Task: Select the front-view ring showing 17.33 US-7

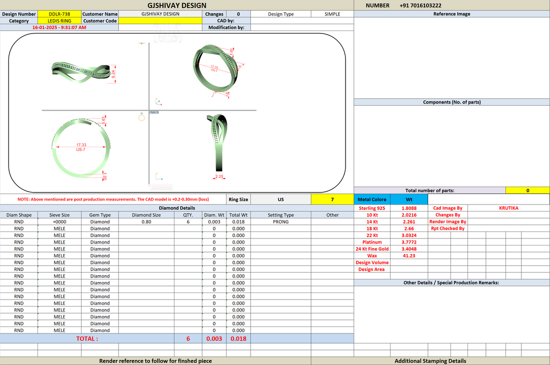Action: point(81,147)
